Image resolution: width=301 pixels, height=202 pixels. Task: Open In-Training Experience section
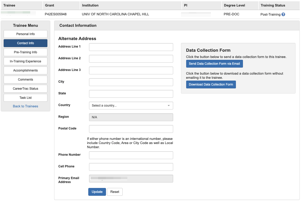[26, 61]
